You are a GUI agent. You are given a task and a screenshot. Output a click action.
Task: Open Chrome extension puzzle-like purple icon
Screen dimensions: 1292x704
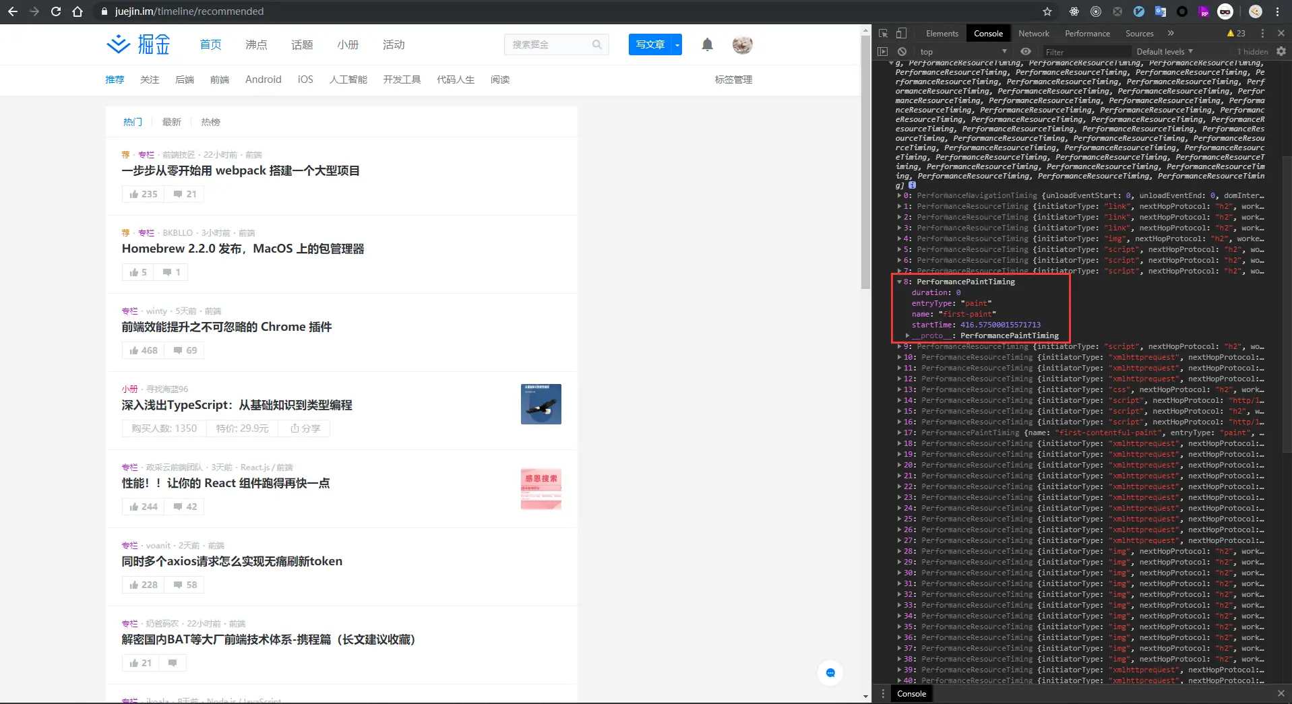click(1204, 11)
